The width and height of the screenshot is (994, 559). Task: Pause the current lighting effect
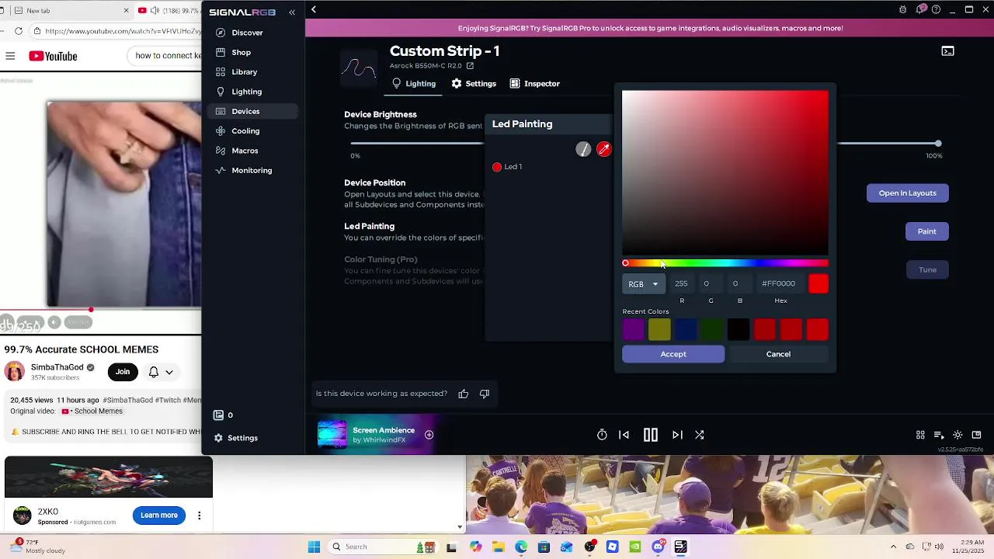(651, 435)
